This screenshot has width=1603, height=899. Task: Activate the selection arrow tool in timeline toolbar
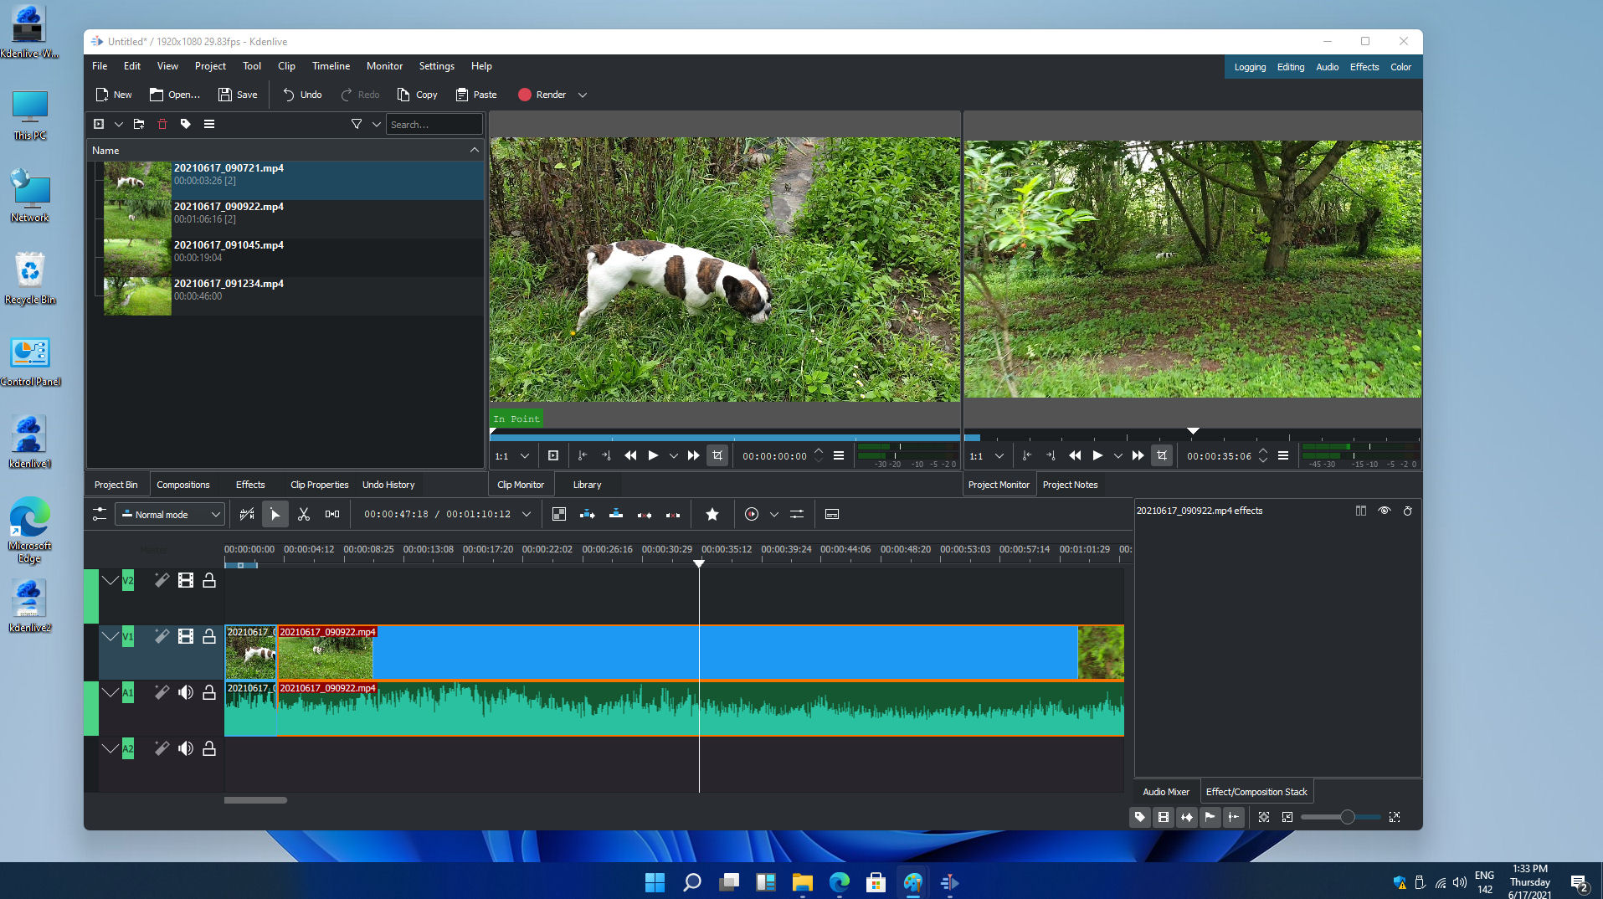275,514
